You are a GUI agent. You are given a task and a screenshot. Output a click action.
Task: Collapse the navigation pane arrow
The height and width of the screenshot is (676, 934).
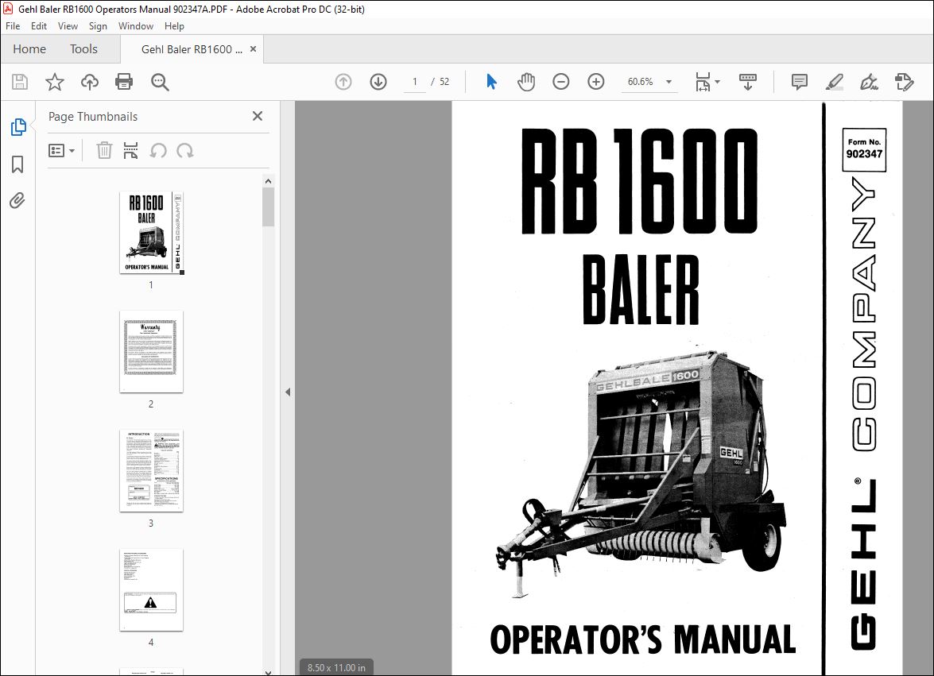click(x=288, y=392)
